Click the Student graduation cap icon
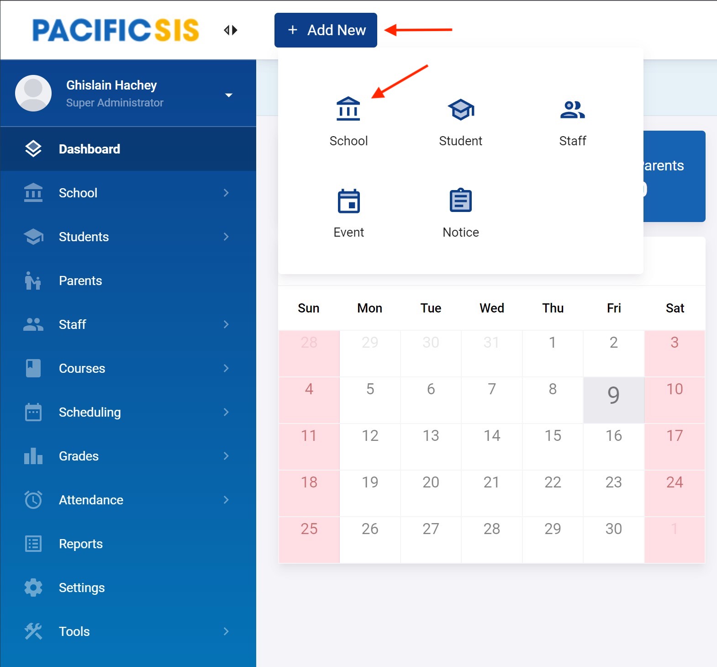Viewport: 717px width, 667px height. pyautogui.click(x=460, y=110)
